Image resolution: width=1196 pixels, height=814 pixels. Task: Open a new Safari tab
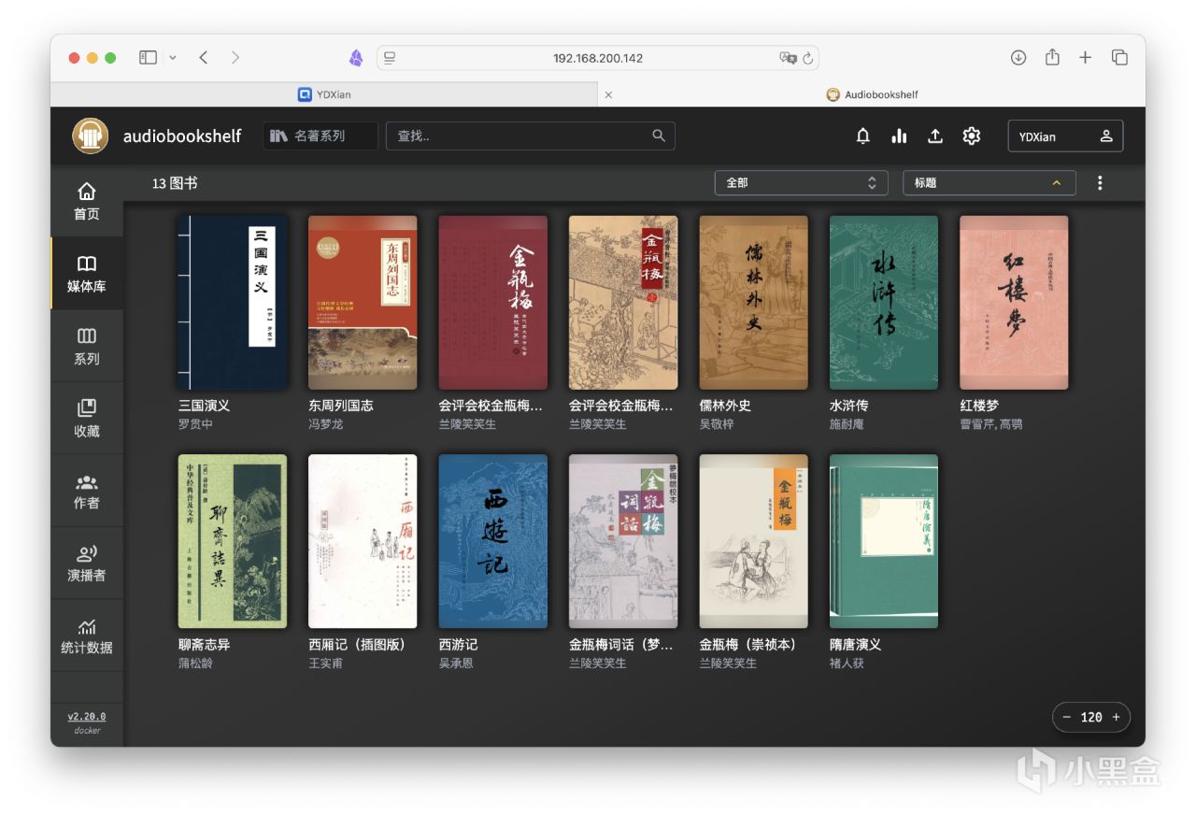pyautogui.click(x=1085, y=58)
